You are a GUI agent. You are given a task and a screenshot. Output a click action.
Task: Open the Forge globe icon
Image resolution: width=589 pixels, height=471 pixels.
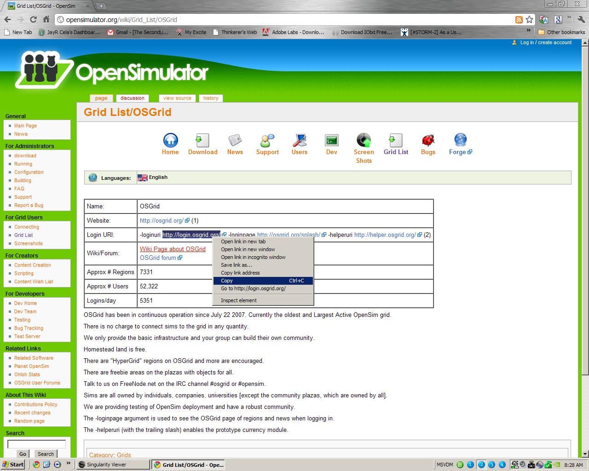point(460,139)
